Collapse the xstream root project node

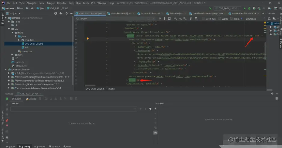point(6,18)
